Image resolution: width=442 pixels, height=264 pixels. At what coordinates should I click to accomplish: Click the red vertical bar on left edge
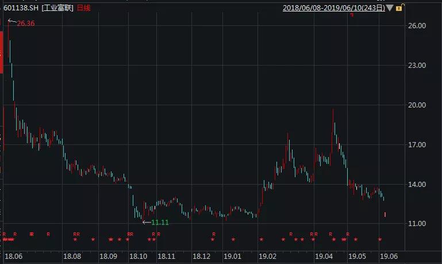tap(1, 52)
